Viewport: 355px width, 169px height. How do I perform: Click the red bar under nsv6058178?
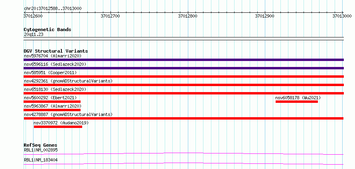297,102
